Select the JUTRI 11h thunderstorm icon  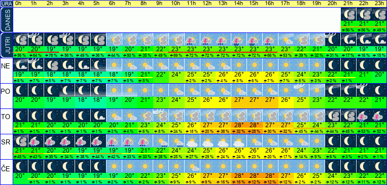click(192, 40)
